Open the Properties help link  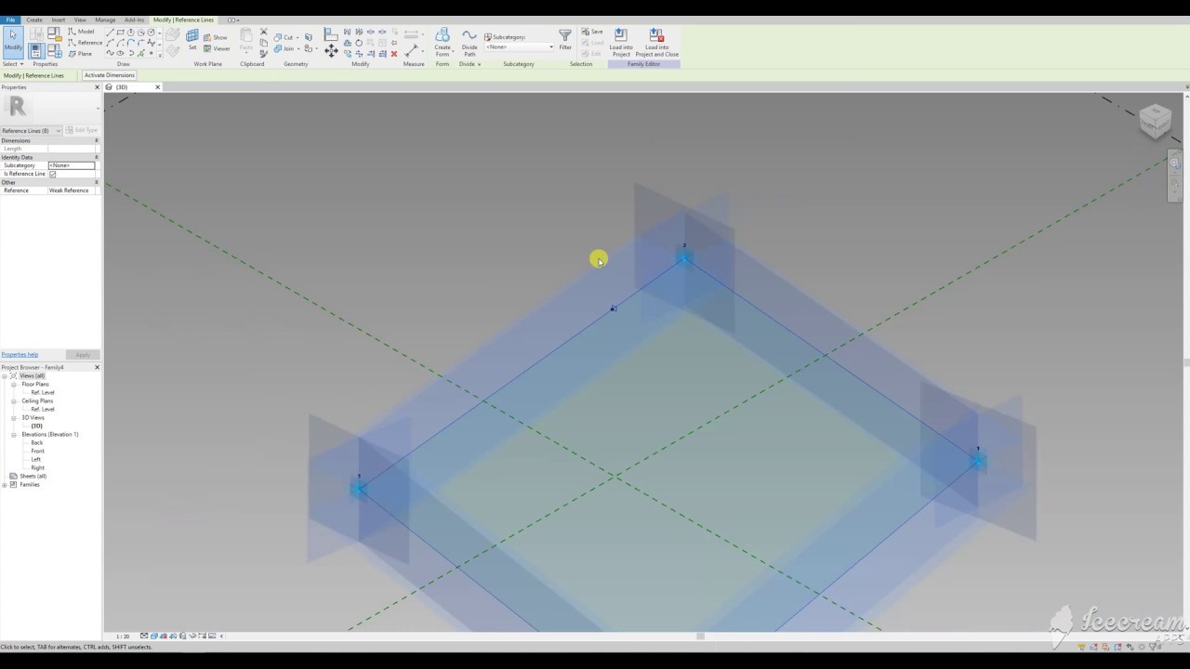pos(20,355)
